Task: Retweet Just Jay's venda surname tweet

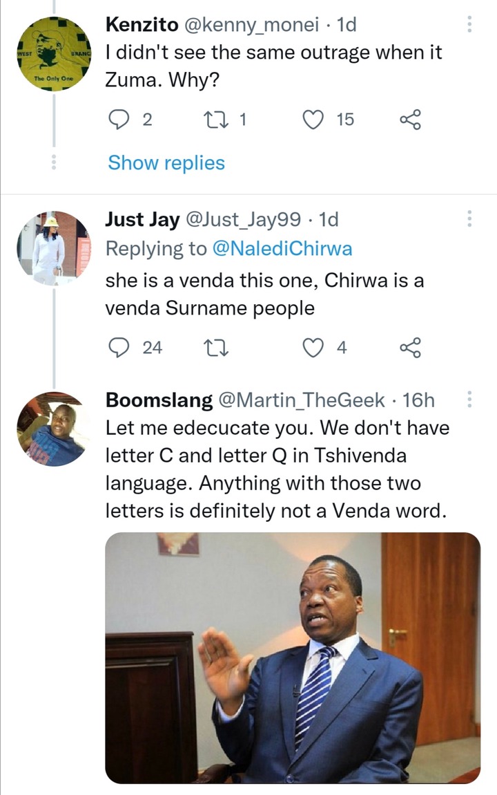Action: [215, 348]
